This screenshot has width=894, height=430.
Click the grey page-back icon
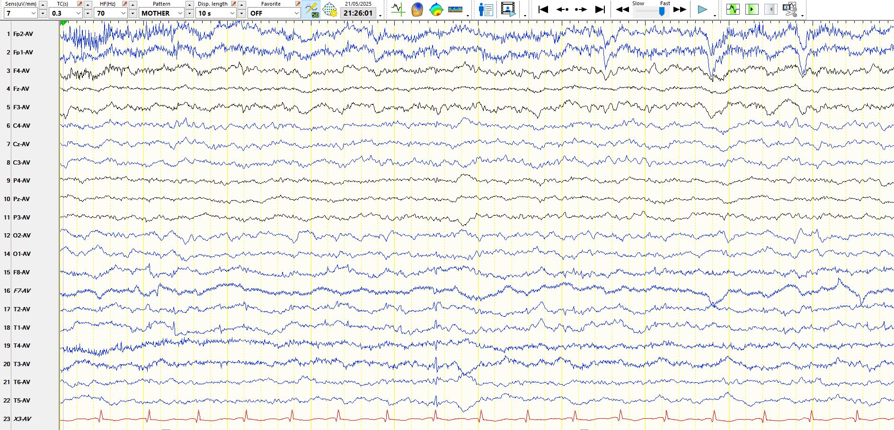[x=771, y=9]
